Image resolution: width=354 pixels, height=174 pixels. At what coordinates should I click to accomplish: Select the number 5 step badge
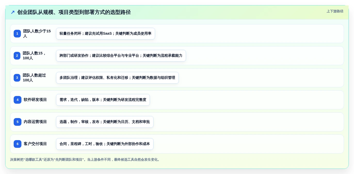[18, 122]
